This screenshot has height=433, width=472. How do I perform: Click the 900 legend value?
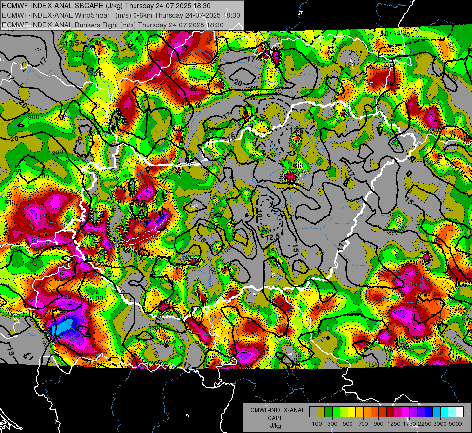point(378,424)
